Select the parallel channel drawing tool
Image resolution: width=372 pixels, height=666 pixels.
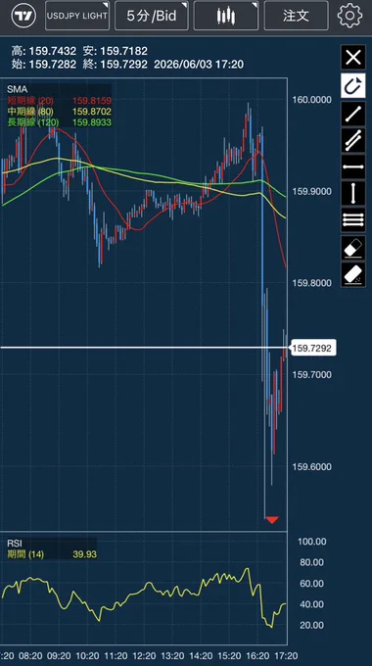point(352,141)
